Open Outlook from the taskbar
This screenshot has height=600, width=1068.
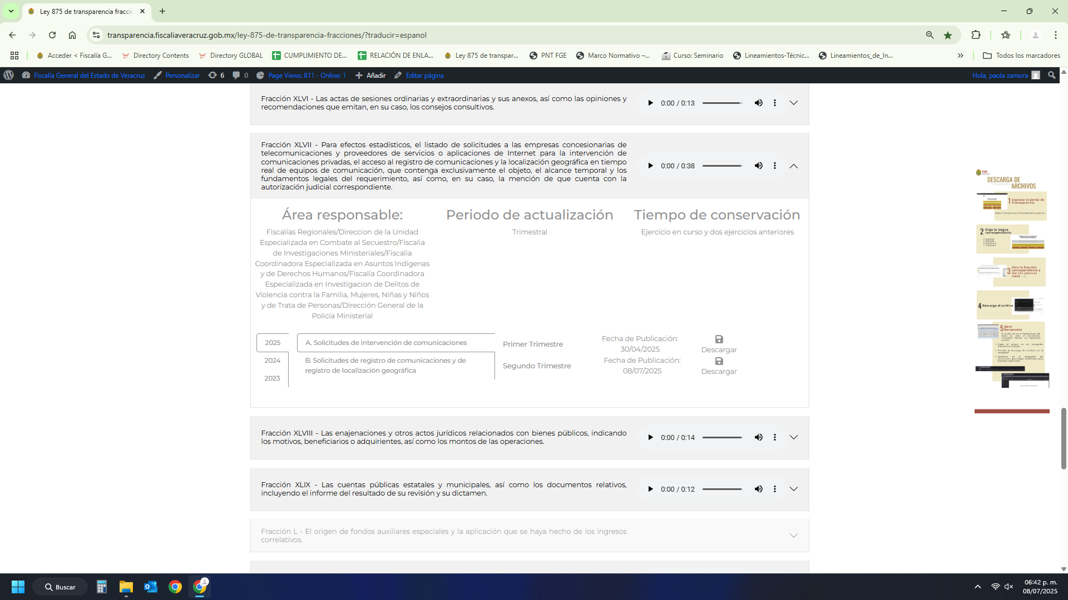click(150, 587)
